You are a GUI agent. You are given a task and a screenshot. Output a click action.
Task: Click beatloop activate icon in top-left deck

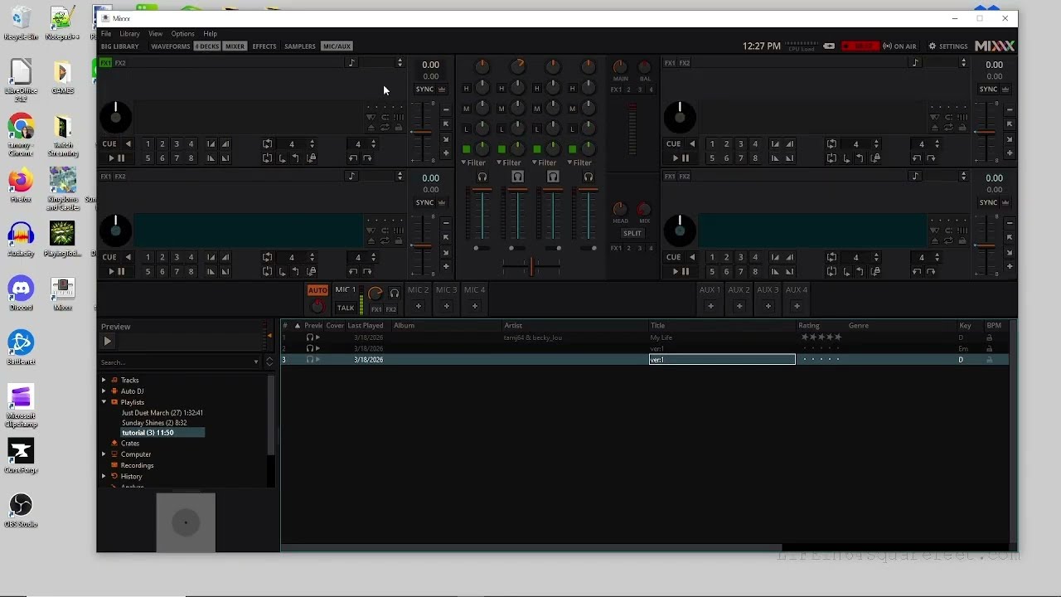tap(267, 144)
